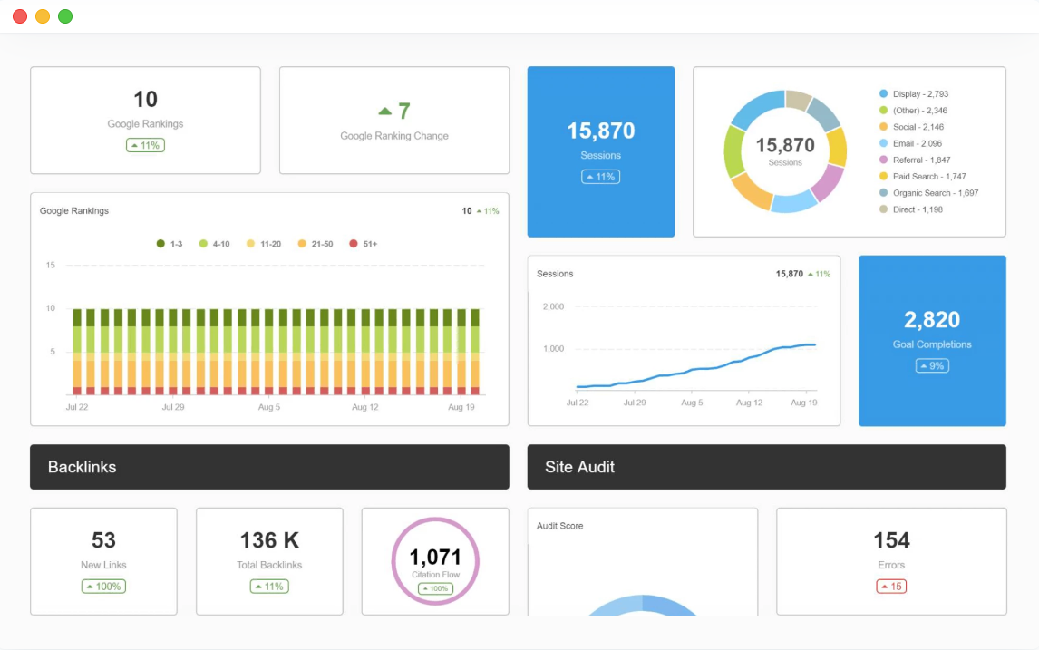
Task: Toggle the 1-3 legend series in rankings chart
Action: [170, 244]
